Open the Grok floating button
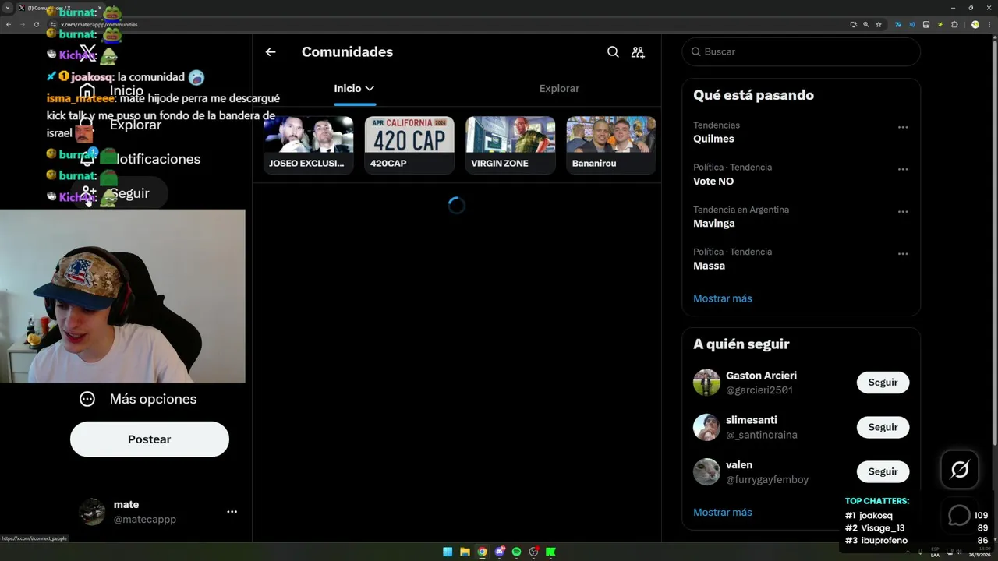Screen dimensions: 998x561 point(960,469)
